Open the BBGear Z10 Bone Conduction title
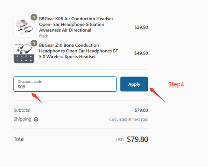Viewport: 208px width, 167px height. [x=78, y=51]
